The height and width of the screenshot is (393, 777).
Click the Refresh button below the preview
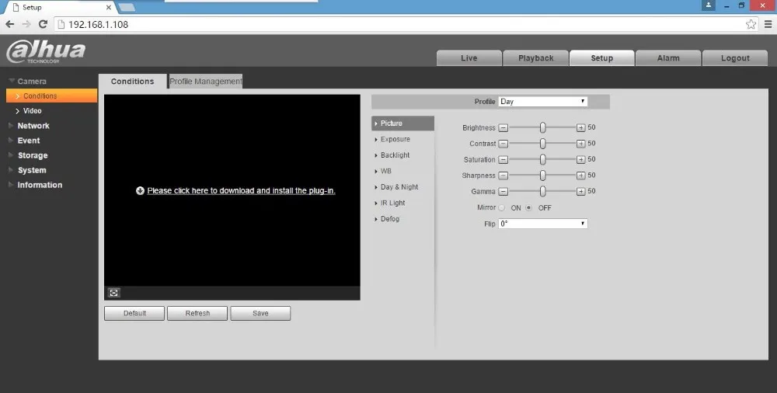(x=197, y=313)
